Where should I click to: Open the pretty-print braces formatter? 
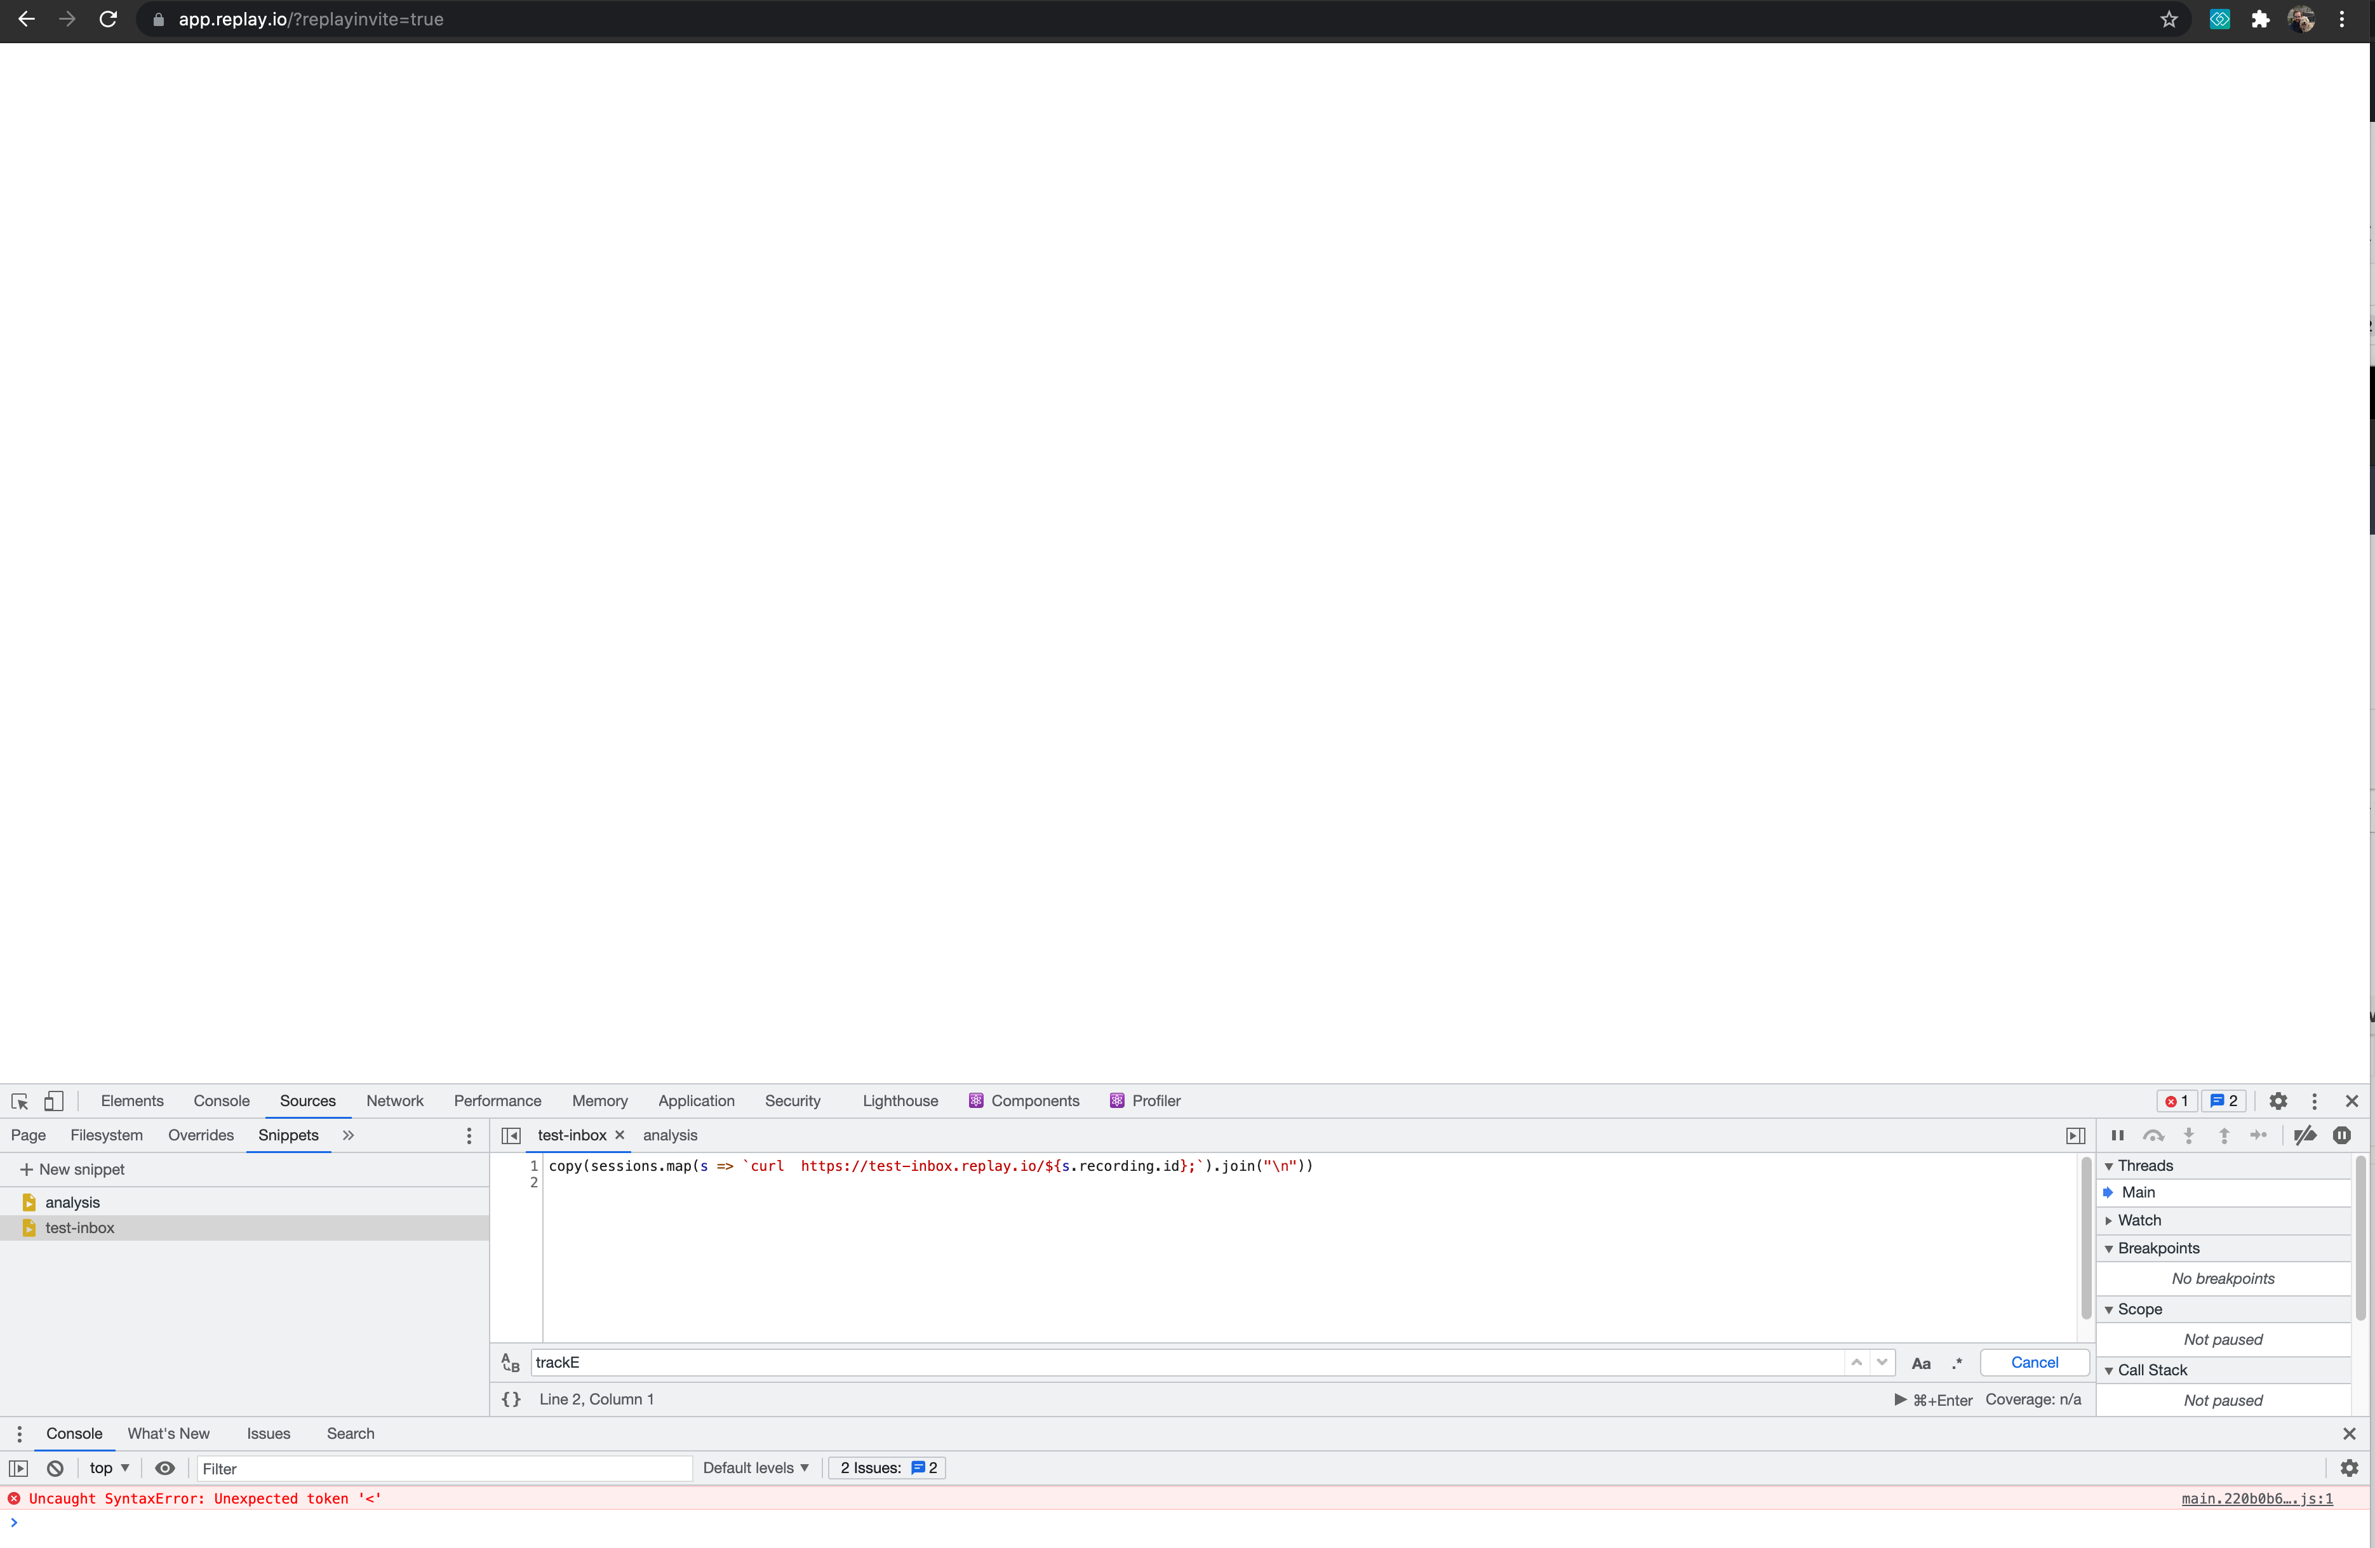click(511, 1399)
